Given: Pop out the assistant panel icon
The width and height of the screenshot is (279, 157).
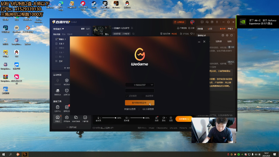Looking at the screenshot, I should coord(232,36).
